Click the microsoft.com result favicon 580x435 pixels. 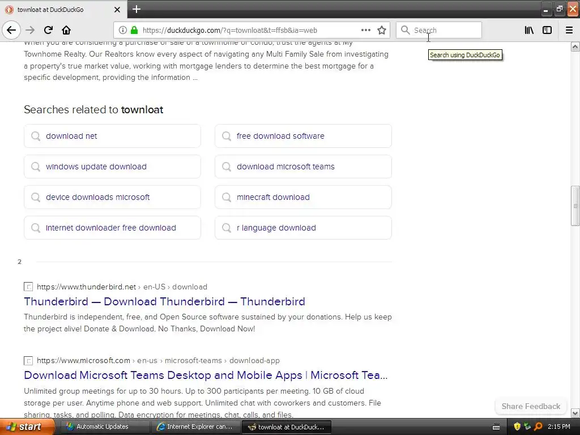pyautogui.click(x=28, y=360)
